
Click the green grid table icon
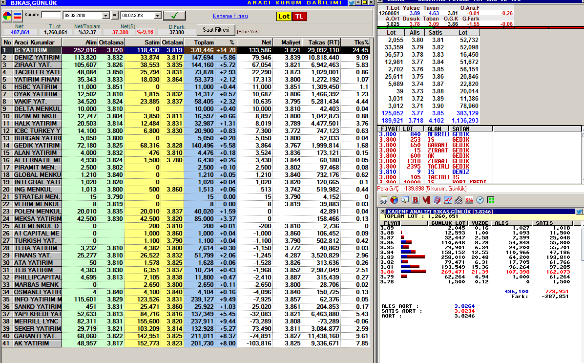point(491,200)
